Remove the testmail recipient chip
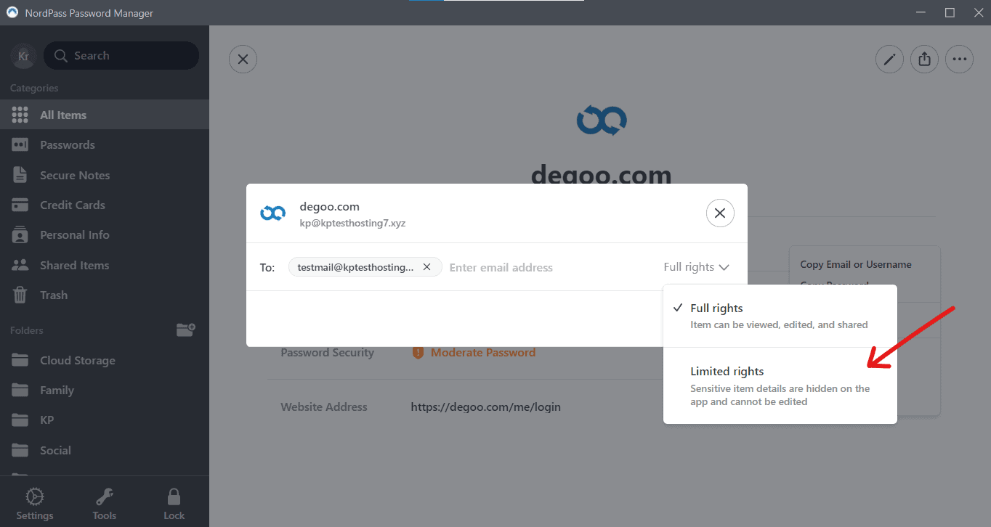The height and width of the screenshot is (527, 991). pos(427,267)
